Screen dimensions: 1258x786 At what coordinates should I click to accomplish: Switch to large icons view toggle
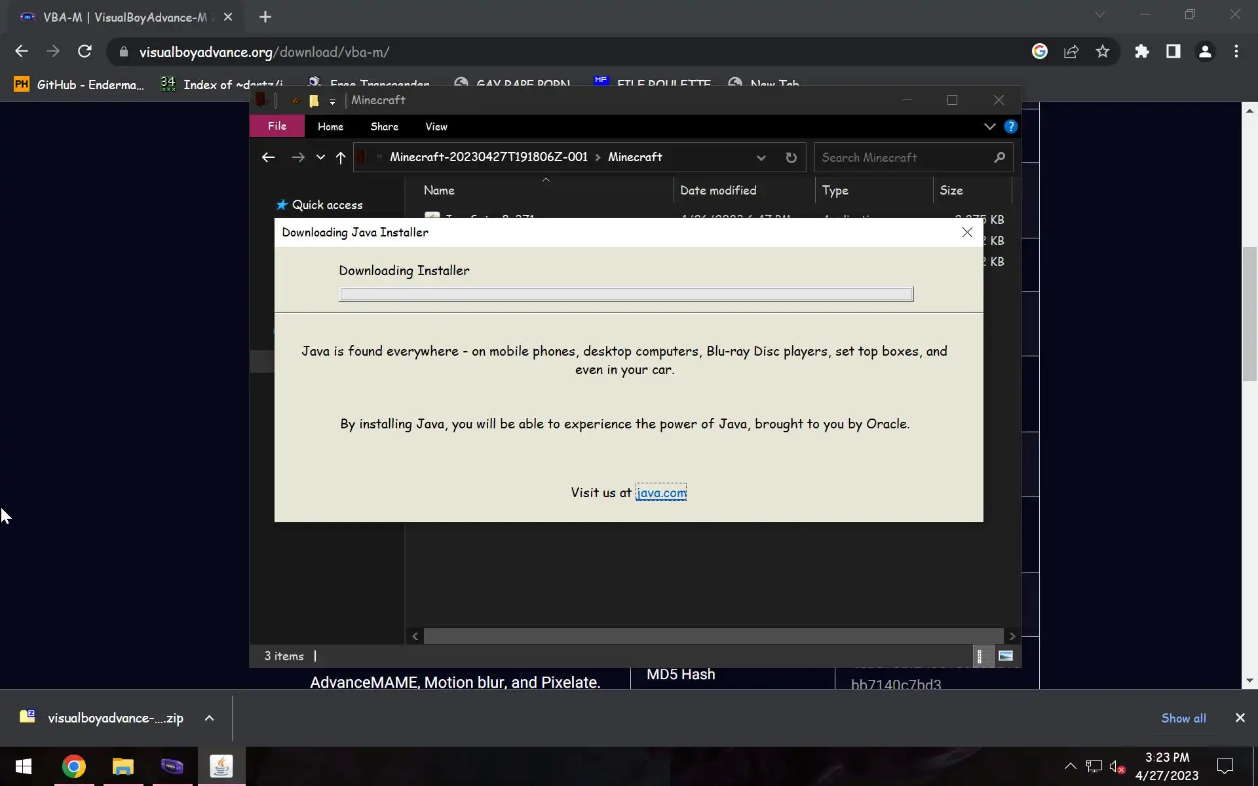(1005, 656)
